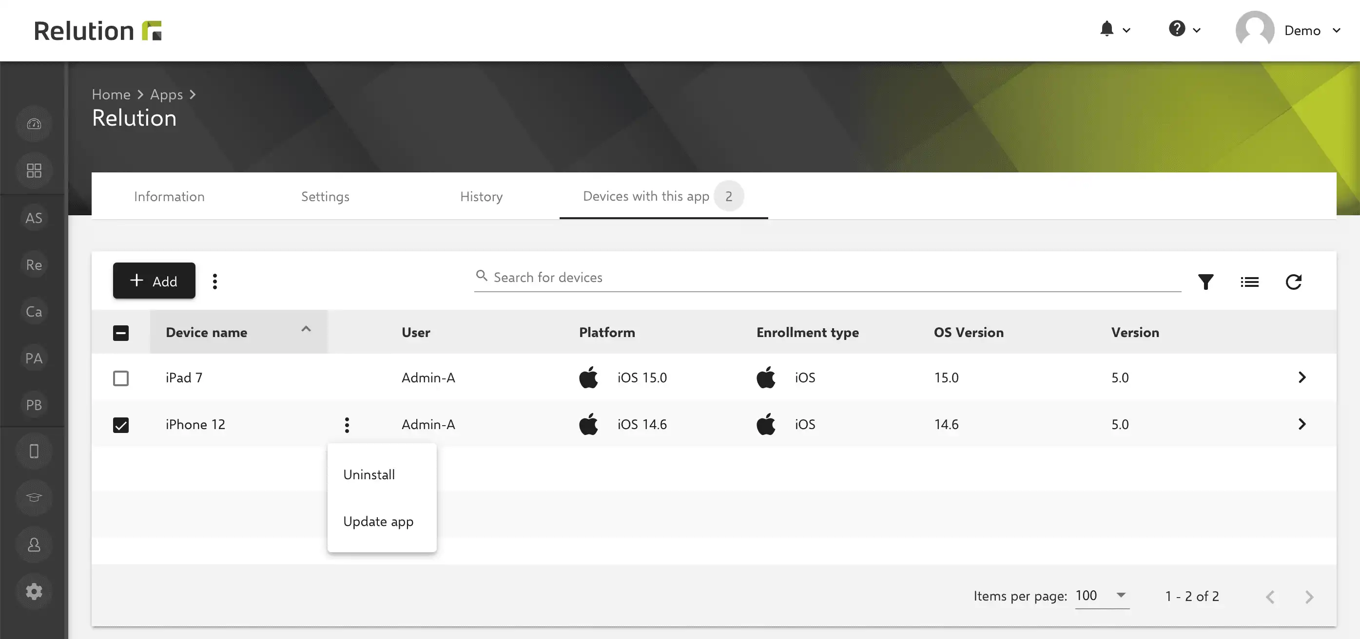1360x639 pixels.
Task: Click iOS 14.6 platform cell
Action: (622, 425)
